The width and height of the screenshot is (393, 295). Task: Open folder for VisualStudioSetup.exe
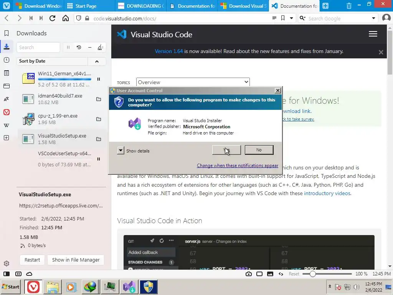tap(99, 139)
